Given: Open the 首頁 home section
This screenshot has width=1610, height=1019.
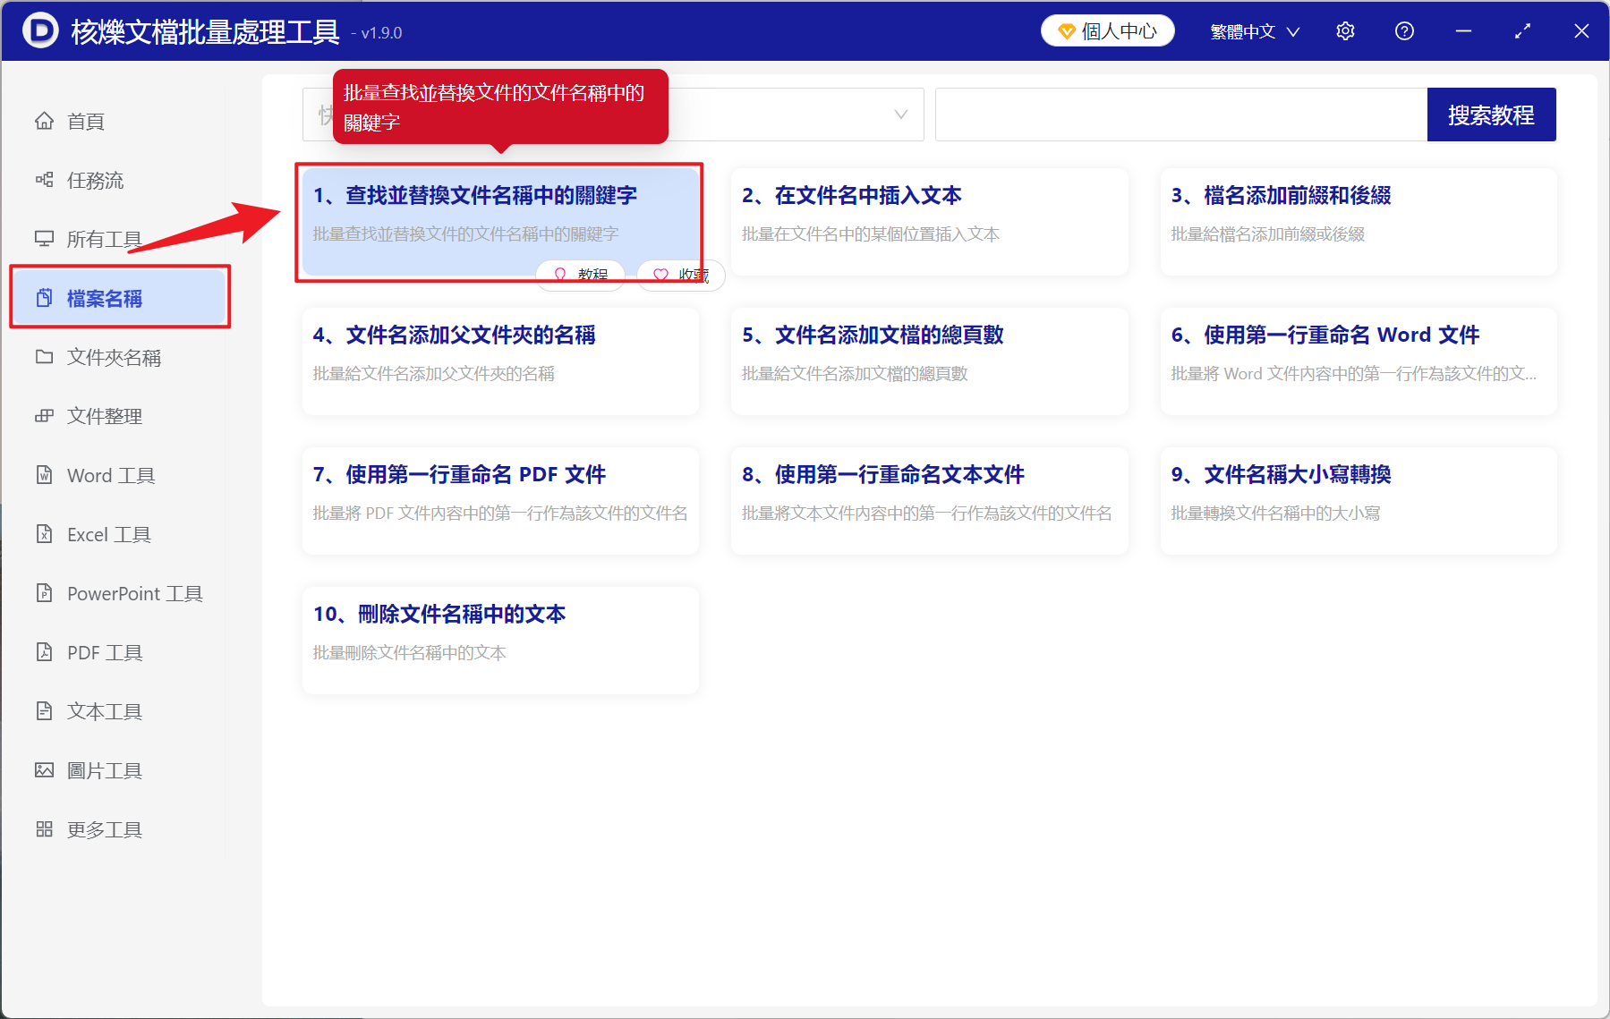Looking at the screenshot, I should pyautogui.click(x=85, y=121).
